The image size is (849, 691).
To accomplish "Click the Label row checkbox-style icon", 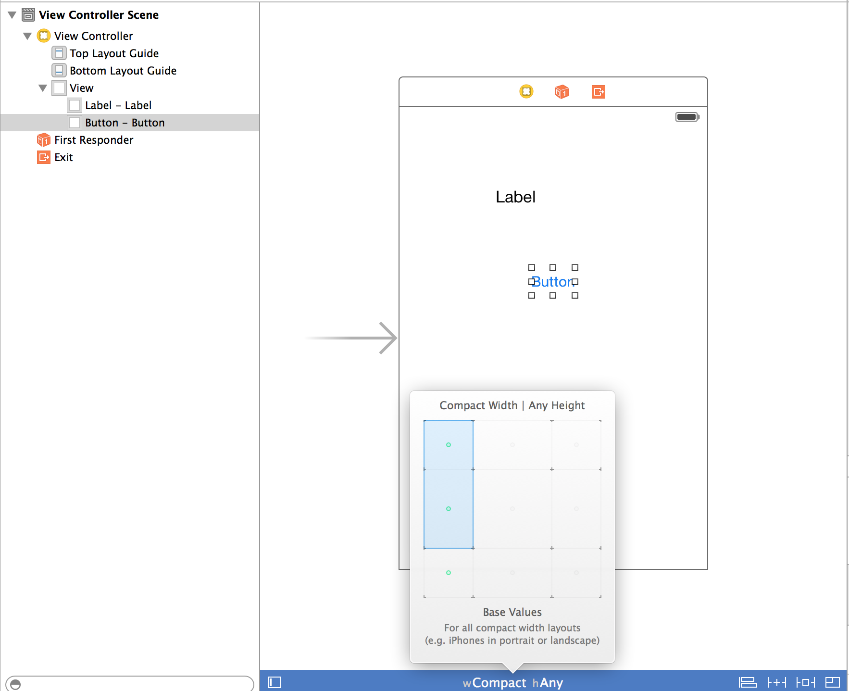I will coord(75,105).
